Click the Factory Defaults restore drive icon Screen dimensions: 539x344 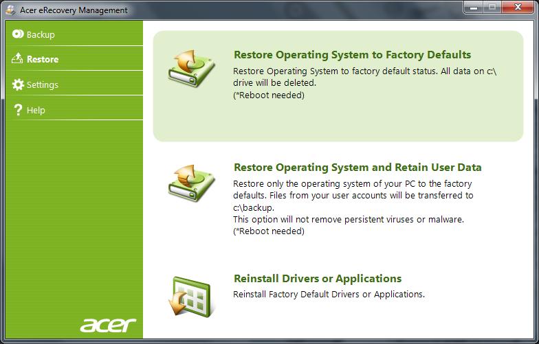click(x=191, y=69)
